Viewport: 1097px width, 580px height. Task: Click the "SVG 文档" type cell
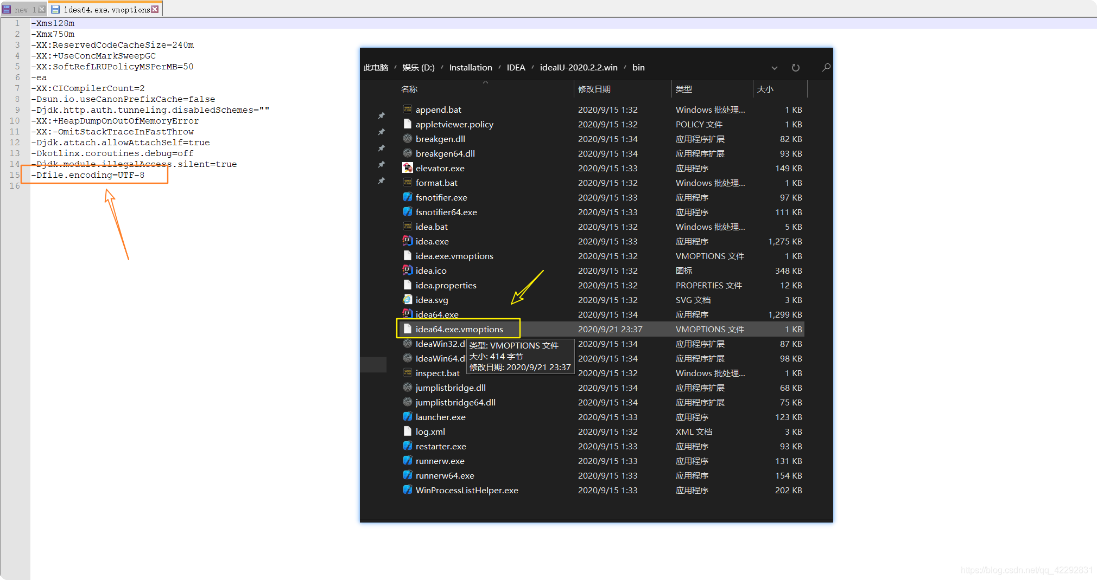pyautogui.click(x=693, y=300)
